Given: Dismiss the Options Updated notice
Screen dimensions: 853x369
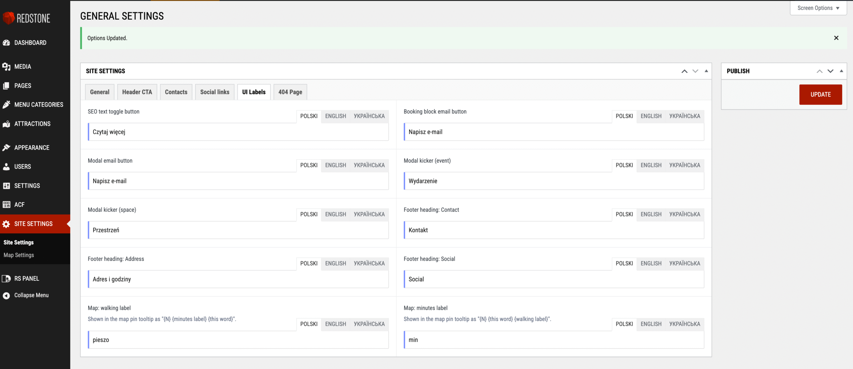Looking at the screenshot, I should (x=836, y=38).
